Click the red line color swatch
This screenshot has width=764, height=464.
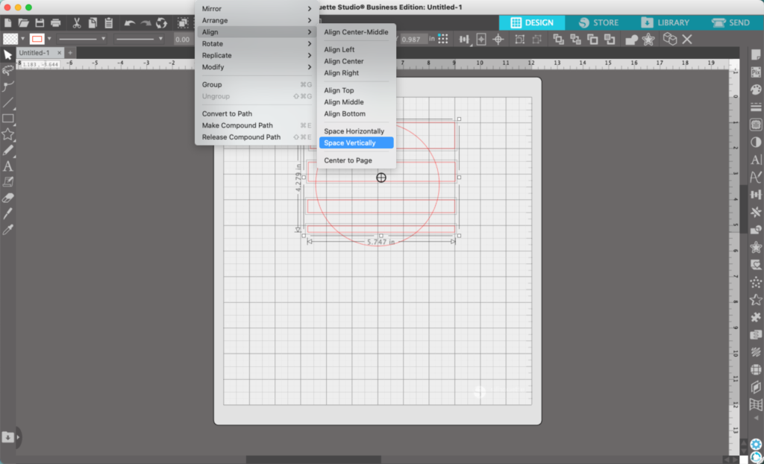[37, 39]
